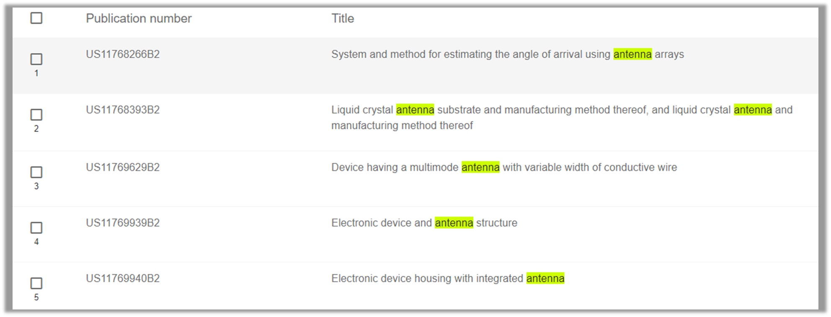The height and width of the screenshot is (317, 831).
Task: Click publication number US11768393B2
Action: coord(123,110)
